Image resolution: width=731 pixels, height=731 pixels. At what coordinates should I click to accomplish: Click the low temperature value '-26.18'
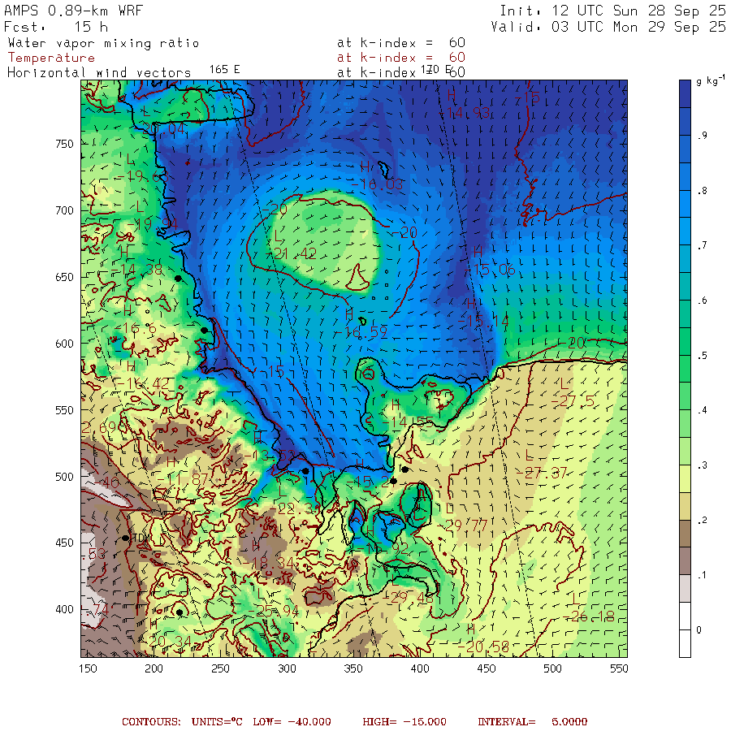pyautogui.click(x=590, y=616)
